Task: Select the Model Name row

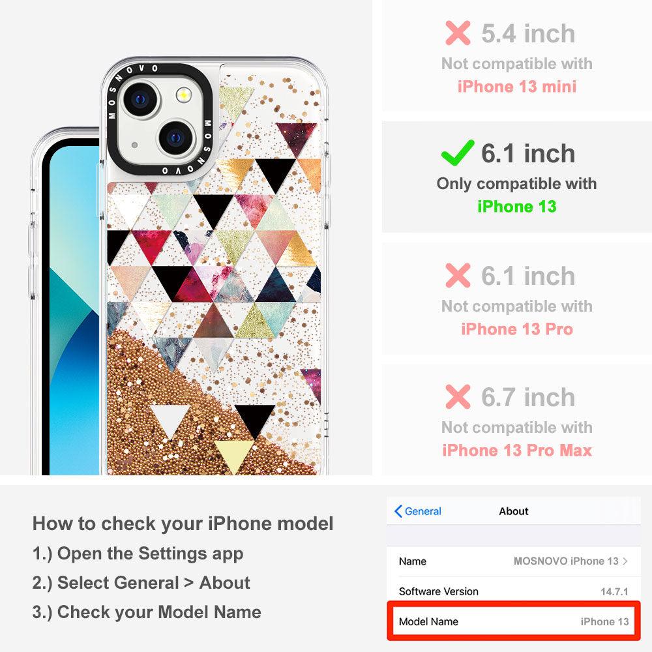Action: coord(514,621)
